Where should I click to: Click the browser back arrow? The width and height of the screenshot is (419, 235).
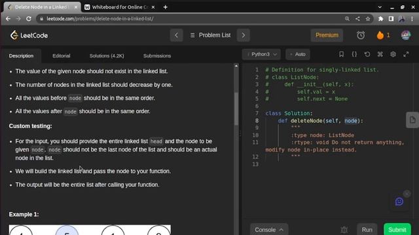pos(8,19)
